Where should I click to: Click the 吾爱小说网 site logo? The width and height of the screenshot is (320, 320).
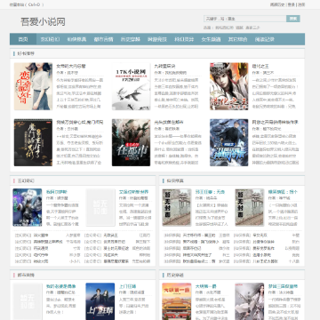click(43, 22)
